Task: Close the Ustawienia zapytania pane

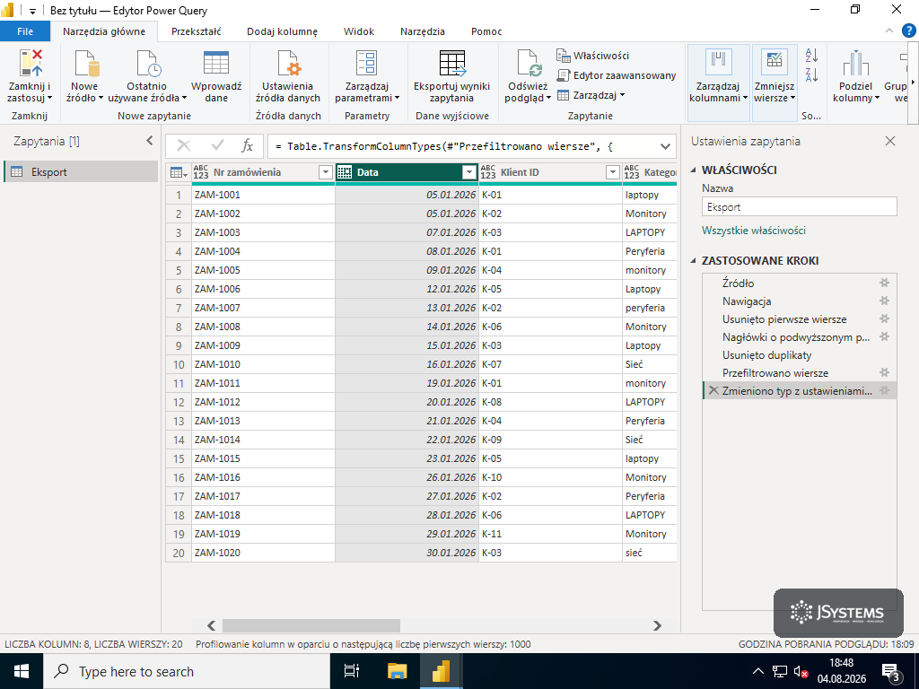Action: tap(890, 141)
